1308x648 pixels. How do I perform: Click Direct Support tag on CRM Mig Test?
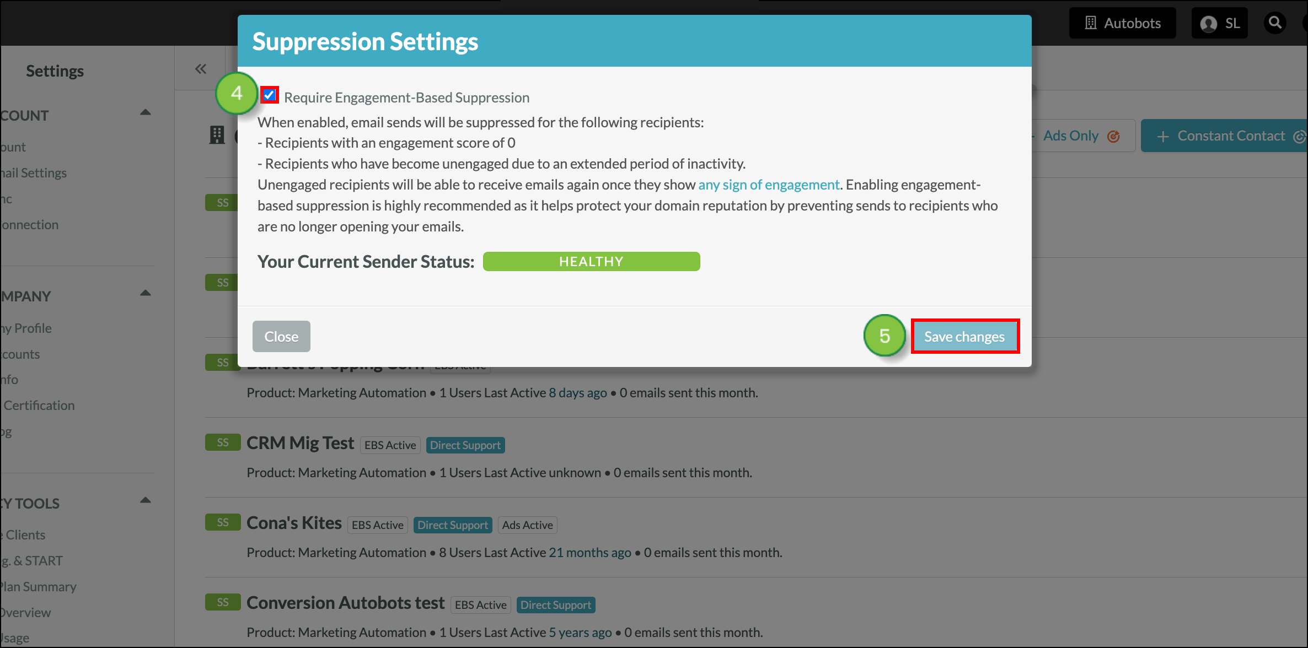click(465, 445)
